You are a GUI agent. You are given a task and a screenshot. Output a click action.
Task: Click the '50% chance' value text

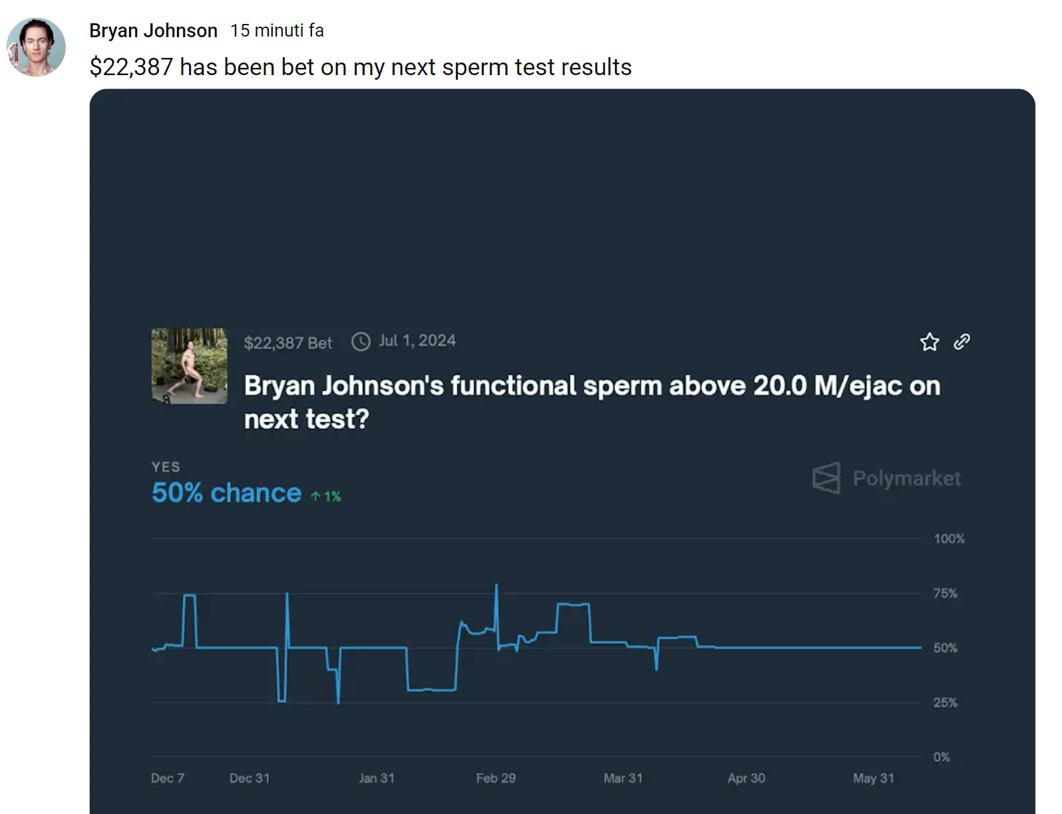tap(226, 493)
